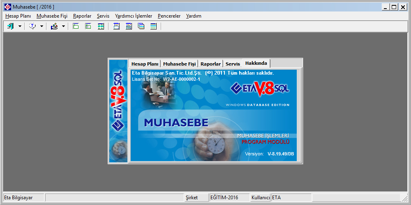Click the green table rows toolbar icon
The width and height of the screenshot is (411, 205).
click(x=101, y=26)
